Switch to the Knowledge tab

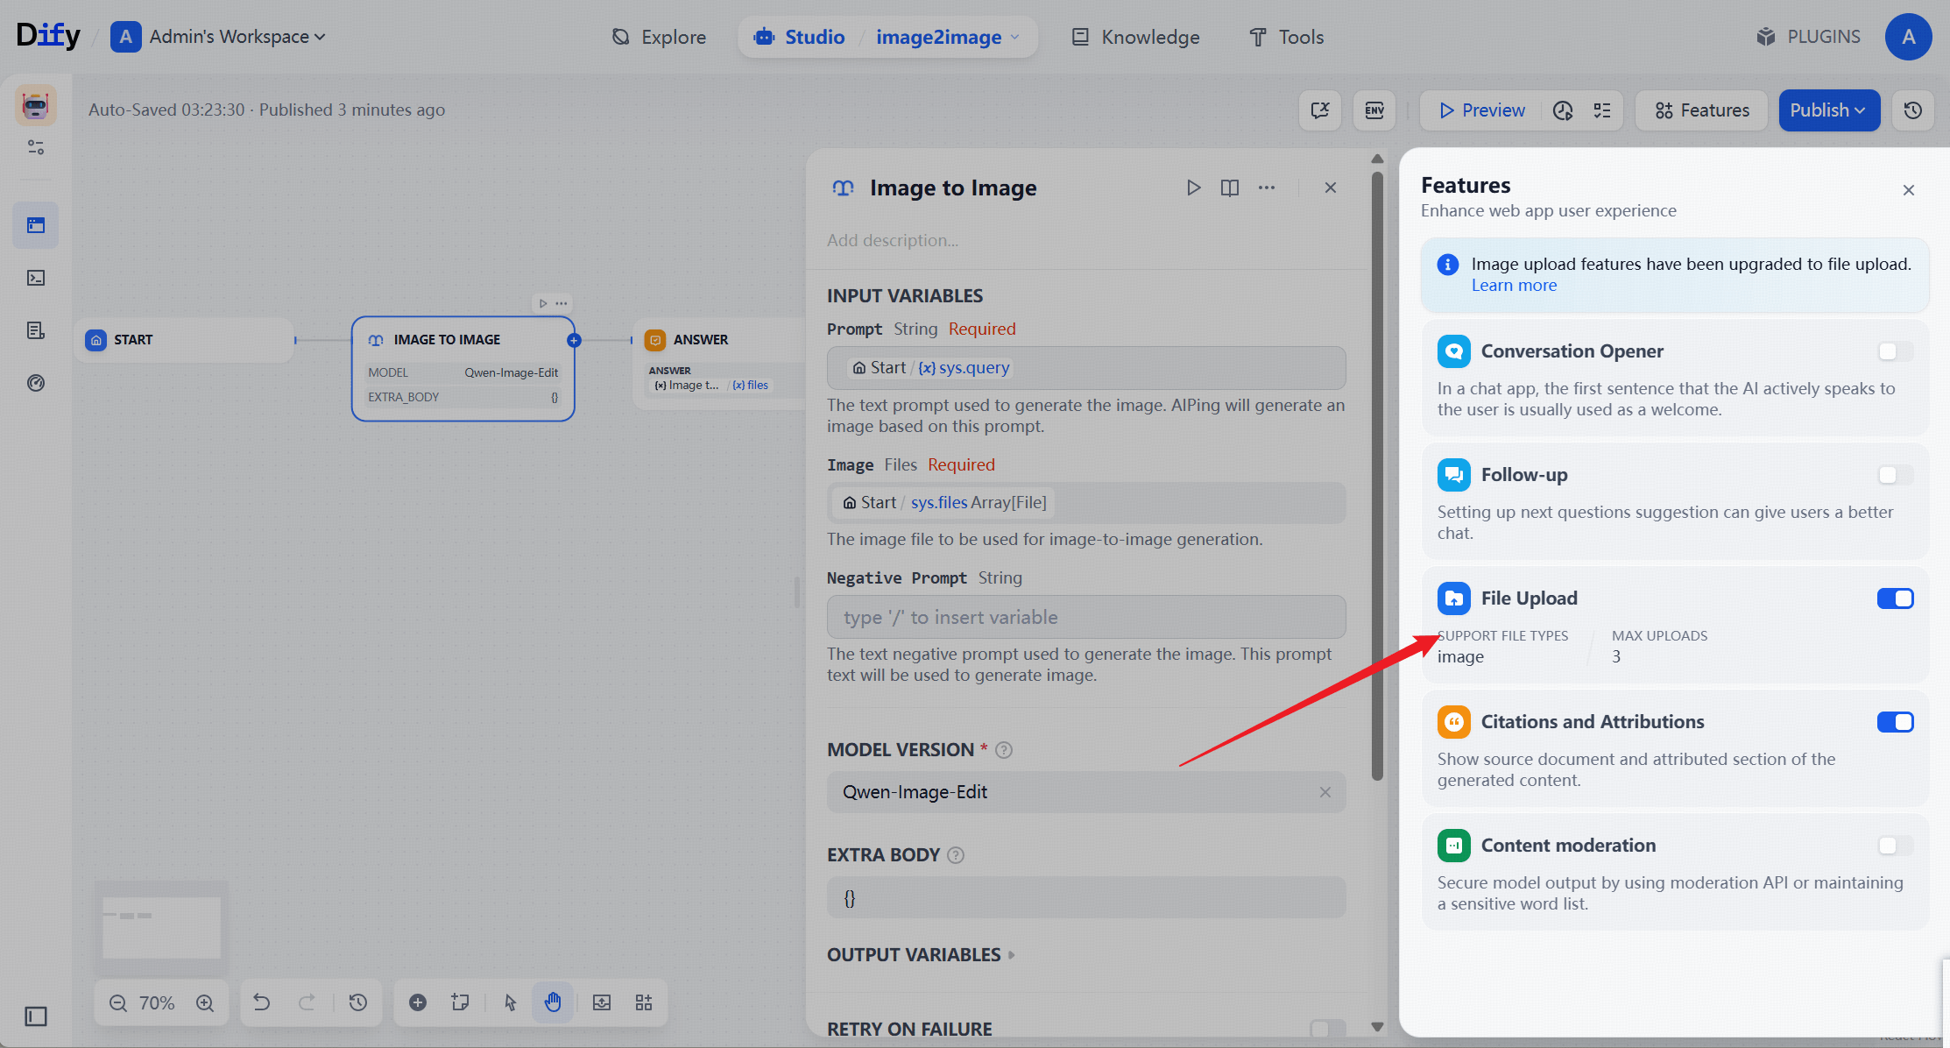(1136, 37)
